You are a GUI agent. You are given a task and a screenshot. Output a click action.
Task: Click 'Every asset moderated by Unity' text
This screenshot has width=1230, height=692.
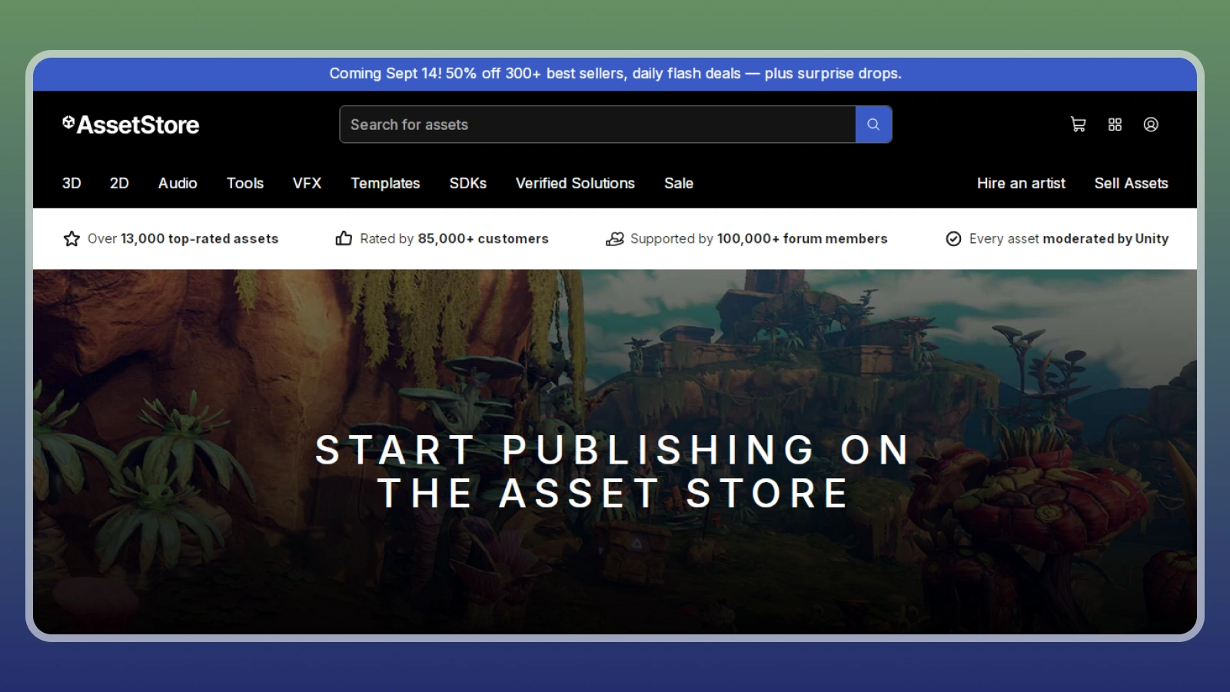[x=1069, y=238]
